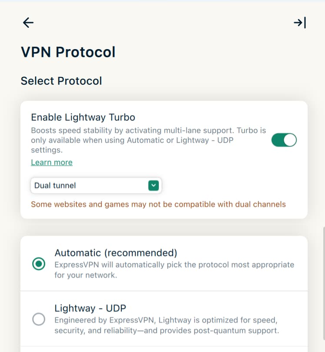Open the Learn more link
The width and height of the screenshot is (325, 352).
click(x=51, y=162)
